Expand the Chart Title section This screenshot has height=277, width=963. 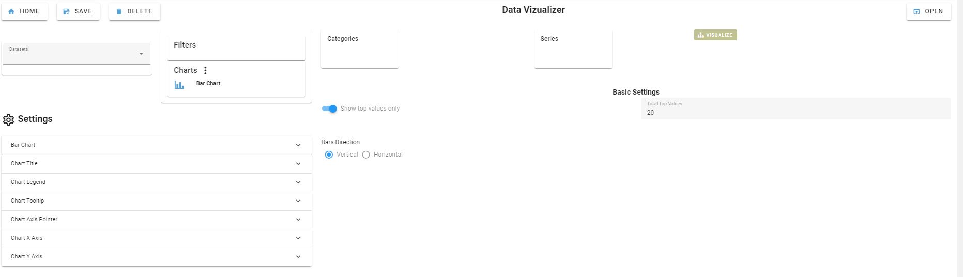pyautogui.click(x=157, y=164)
